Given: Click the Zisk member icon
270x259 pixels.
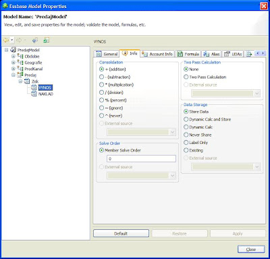Looking at the screenshot, I should 27,81.
